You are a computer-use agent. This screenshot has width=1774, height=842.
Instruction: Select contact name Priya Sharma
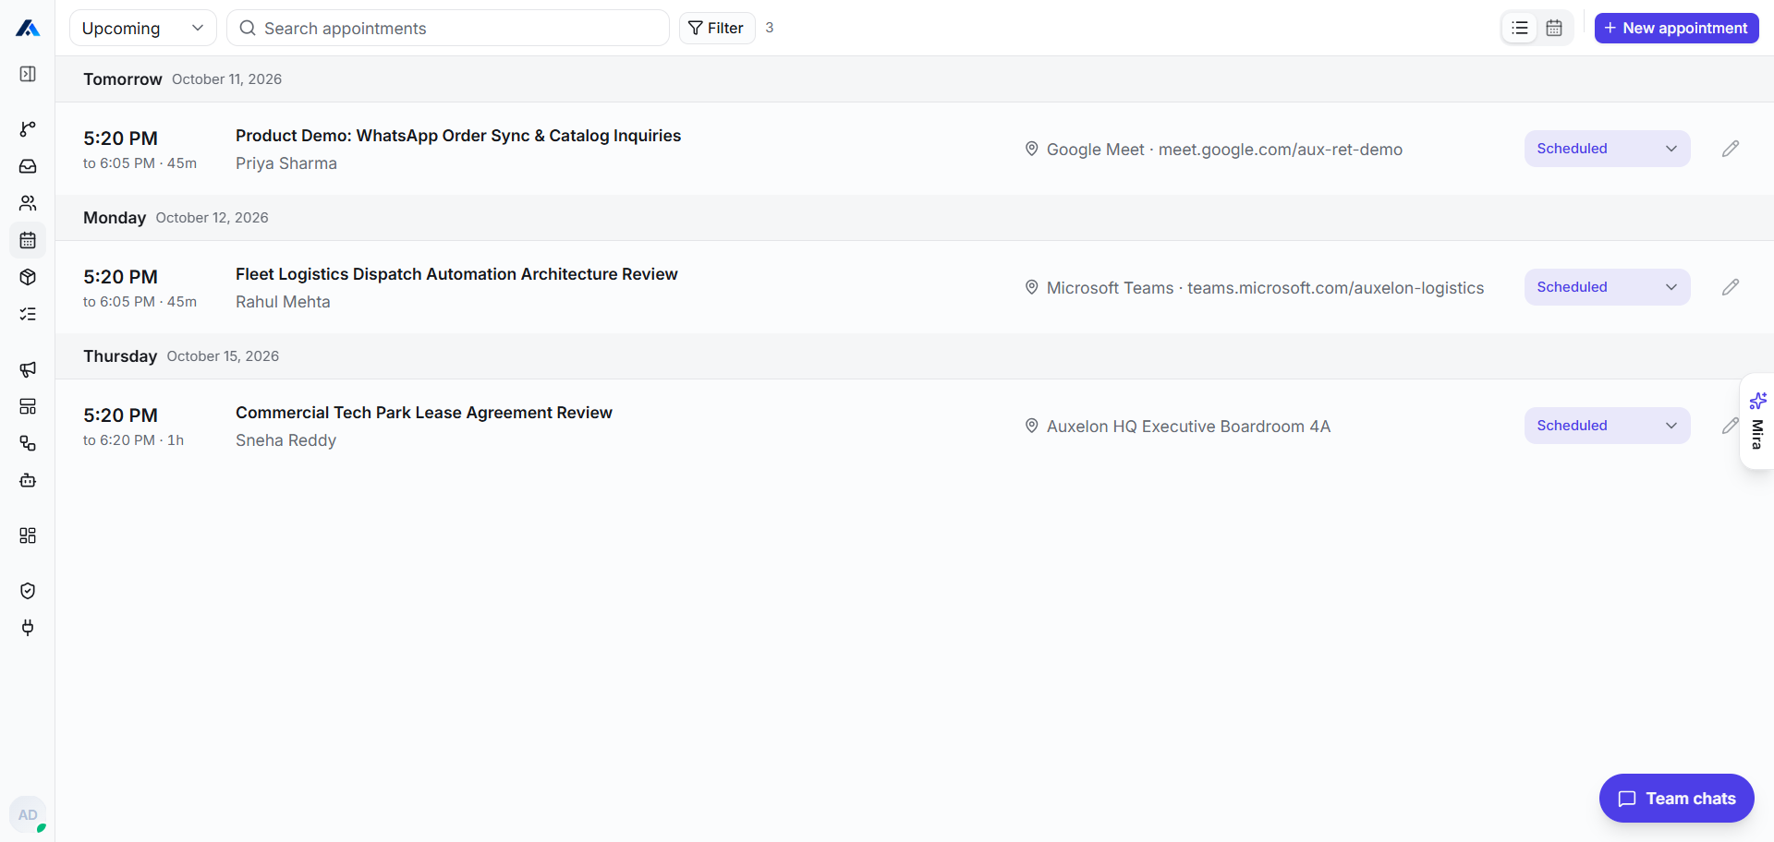pos(286,163)
